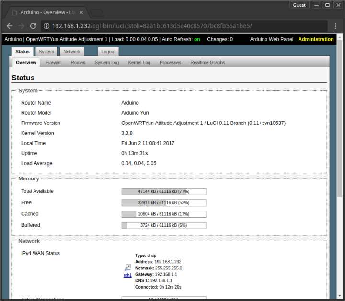The image size is (345, 301).
Task: Click the Local Time value
Action: pos(148,143)
